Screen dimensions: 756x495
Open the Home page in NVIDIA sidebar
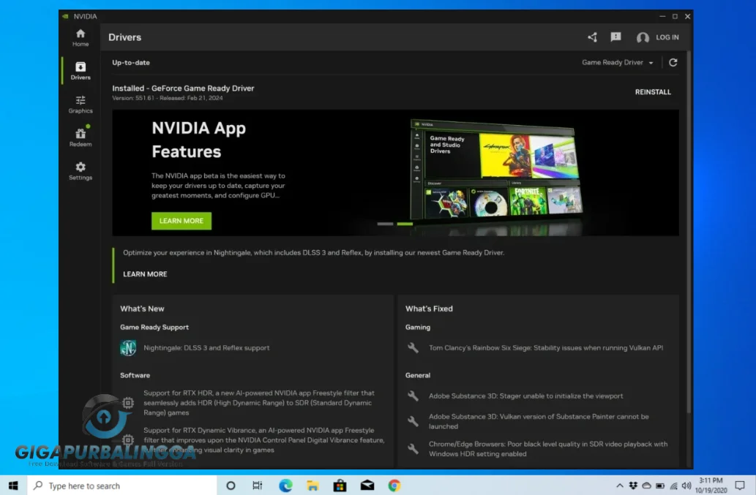click(81, 37)
